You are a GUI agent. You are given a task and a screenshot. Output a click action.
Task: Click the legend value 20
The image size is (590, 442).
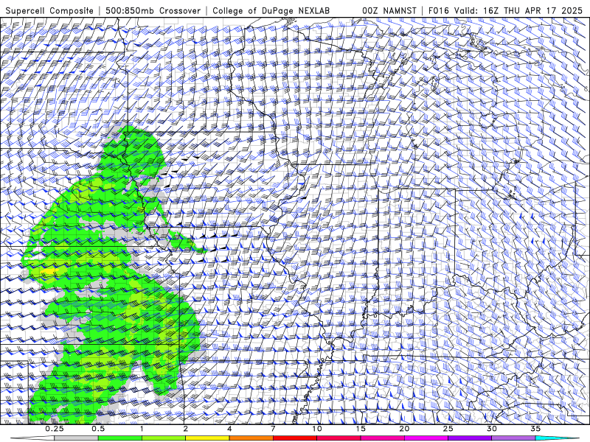coord(404,429)
